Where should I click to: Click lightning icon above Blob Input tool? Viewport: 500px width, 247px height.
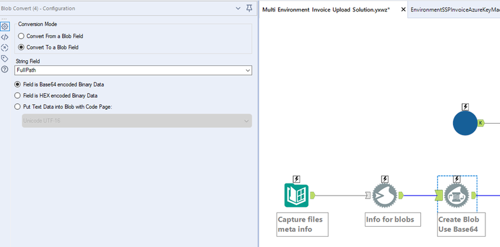pyautogui.click(x=385, y=179)
